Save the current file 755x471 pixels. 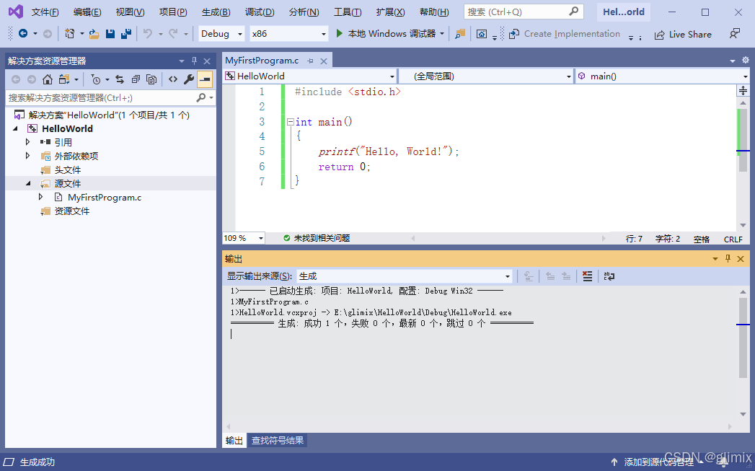(x=110, y=34)
